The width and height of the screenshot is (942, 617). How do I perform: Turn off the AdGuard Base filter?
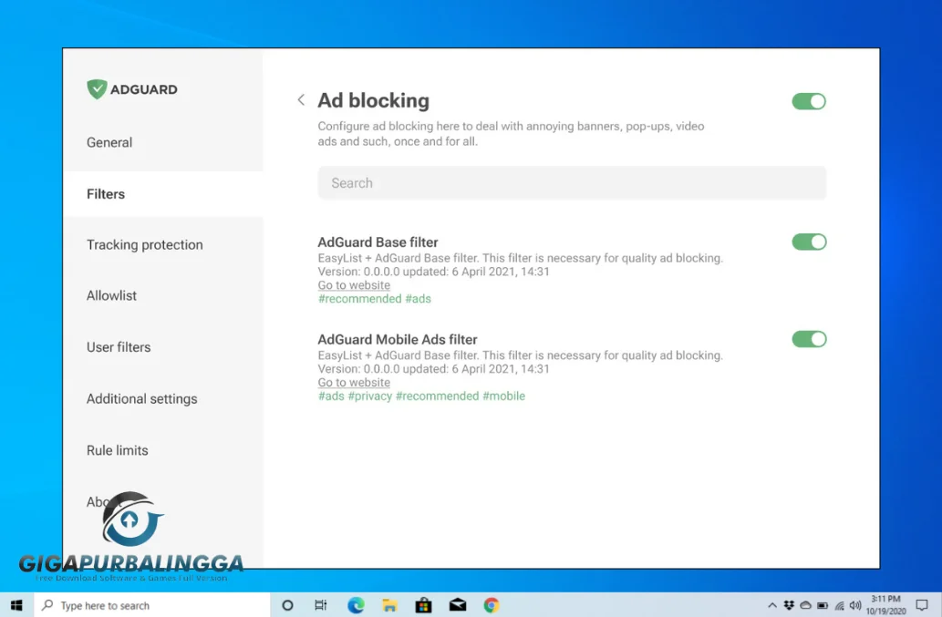pyautogui.click(x=808, y=242)
